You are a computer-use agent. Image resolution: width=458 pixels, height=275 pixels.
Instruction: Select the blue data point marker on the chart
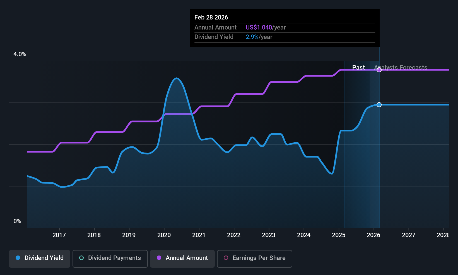(379, 105)
